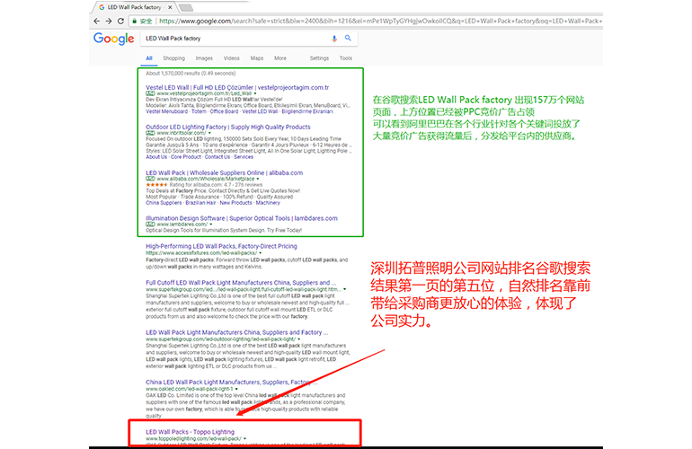Open Full Cutoff LED Wall Pack Light result

[241, 282]
